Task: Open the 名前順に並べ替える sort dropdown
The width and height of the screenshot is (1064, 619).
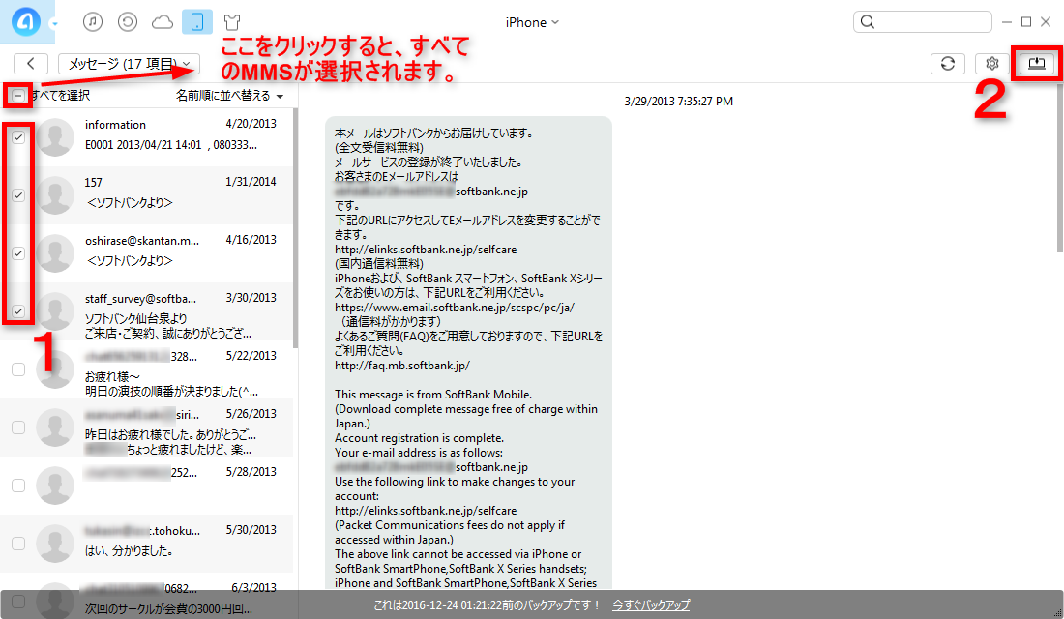Action: tap(229, 96)
